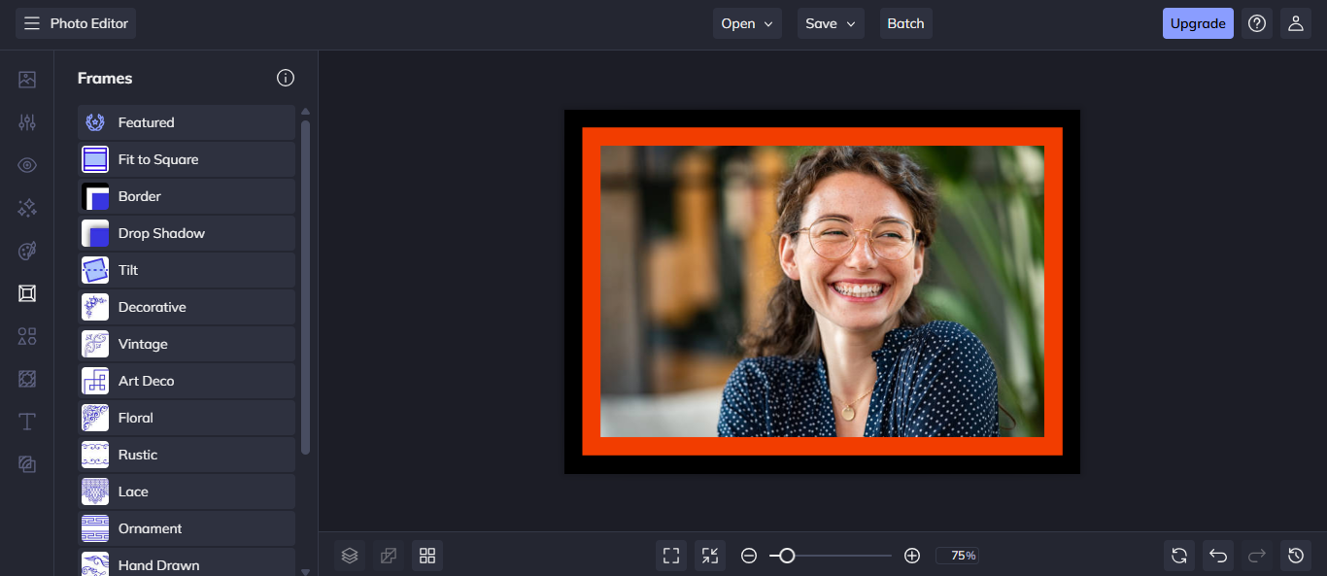
Task: Toggle the grid view button
Action: [x=426, y=556]
